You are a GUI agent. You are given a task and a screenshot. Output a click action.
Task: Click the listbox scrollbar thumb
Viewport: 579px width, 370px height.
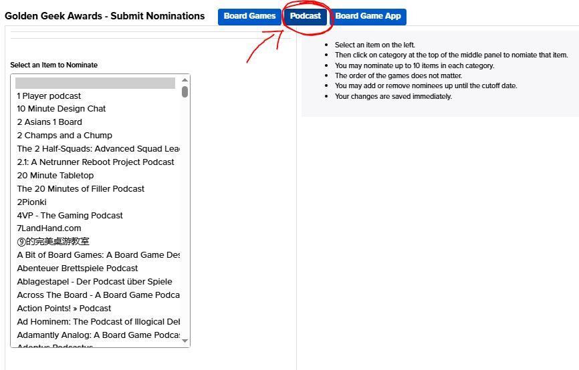185,91
